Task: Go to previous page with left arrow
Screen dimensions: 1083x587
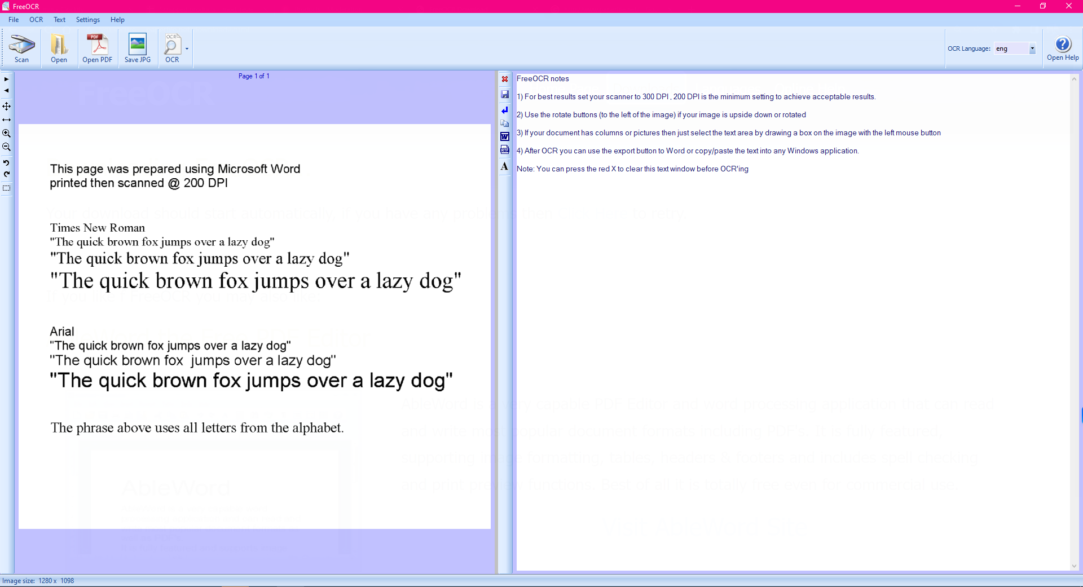Action: click(6, 90)
